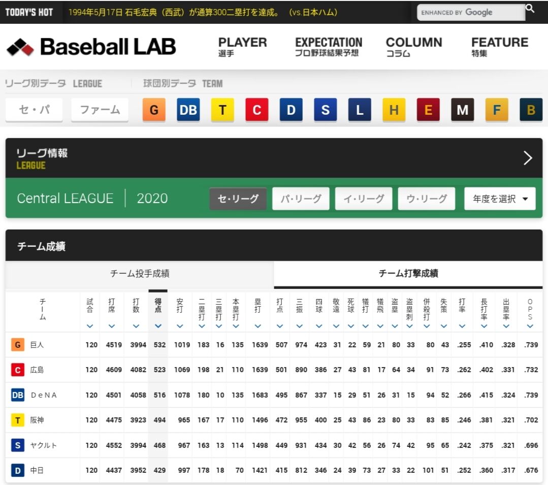This screenshot has width=548, height=485.
Task: Open 広島 team name link
Action: click(37, 370)
